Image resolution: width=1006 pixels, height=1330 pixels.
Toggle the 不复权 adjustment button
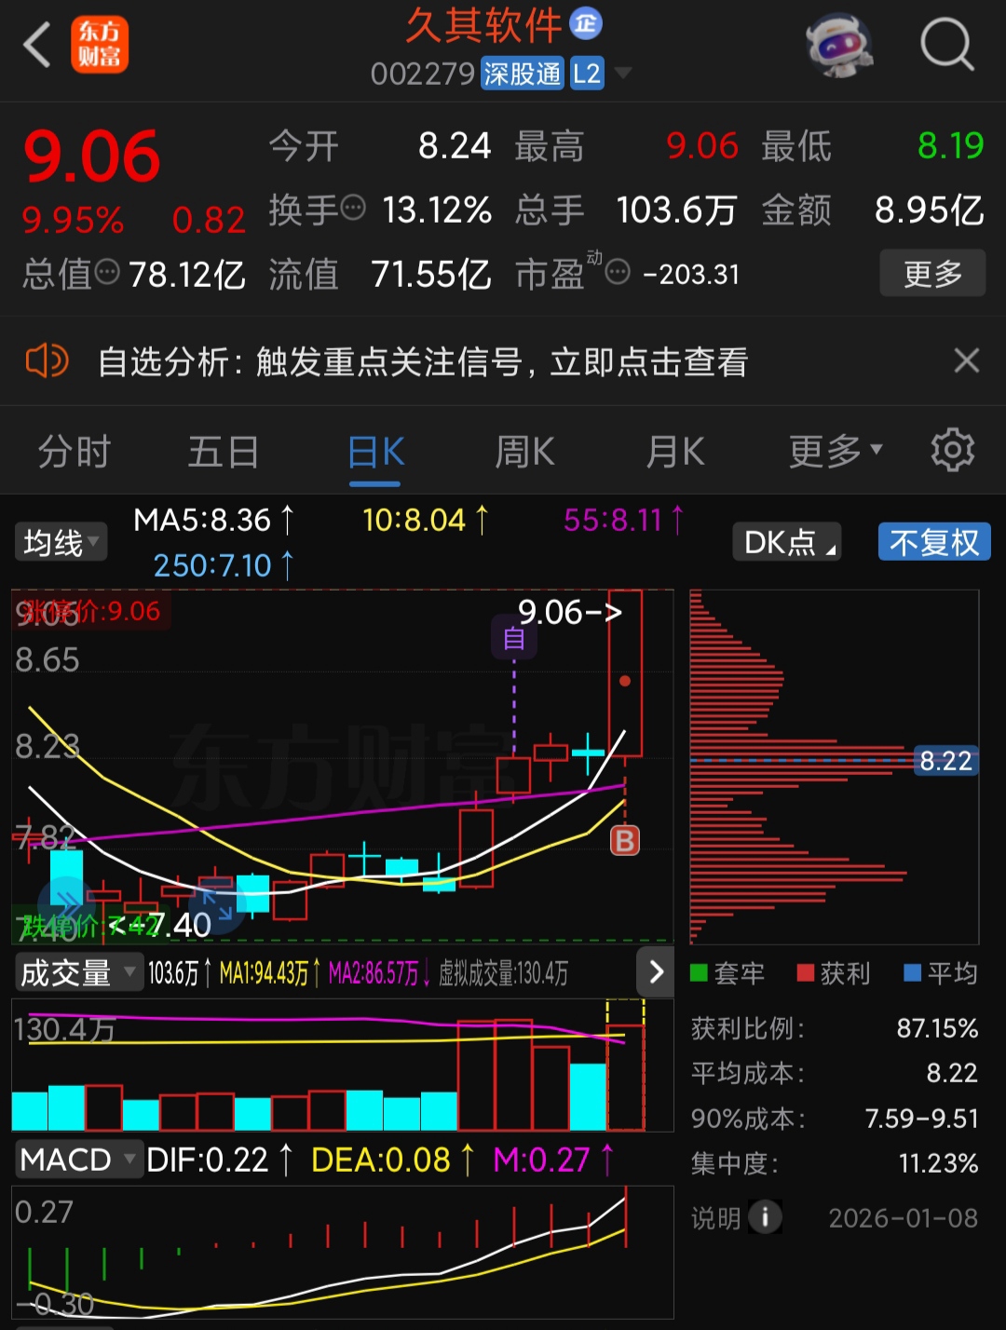point(934,542)
